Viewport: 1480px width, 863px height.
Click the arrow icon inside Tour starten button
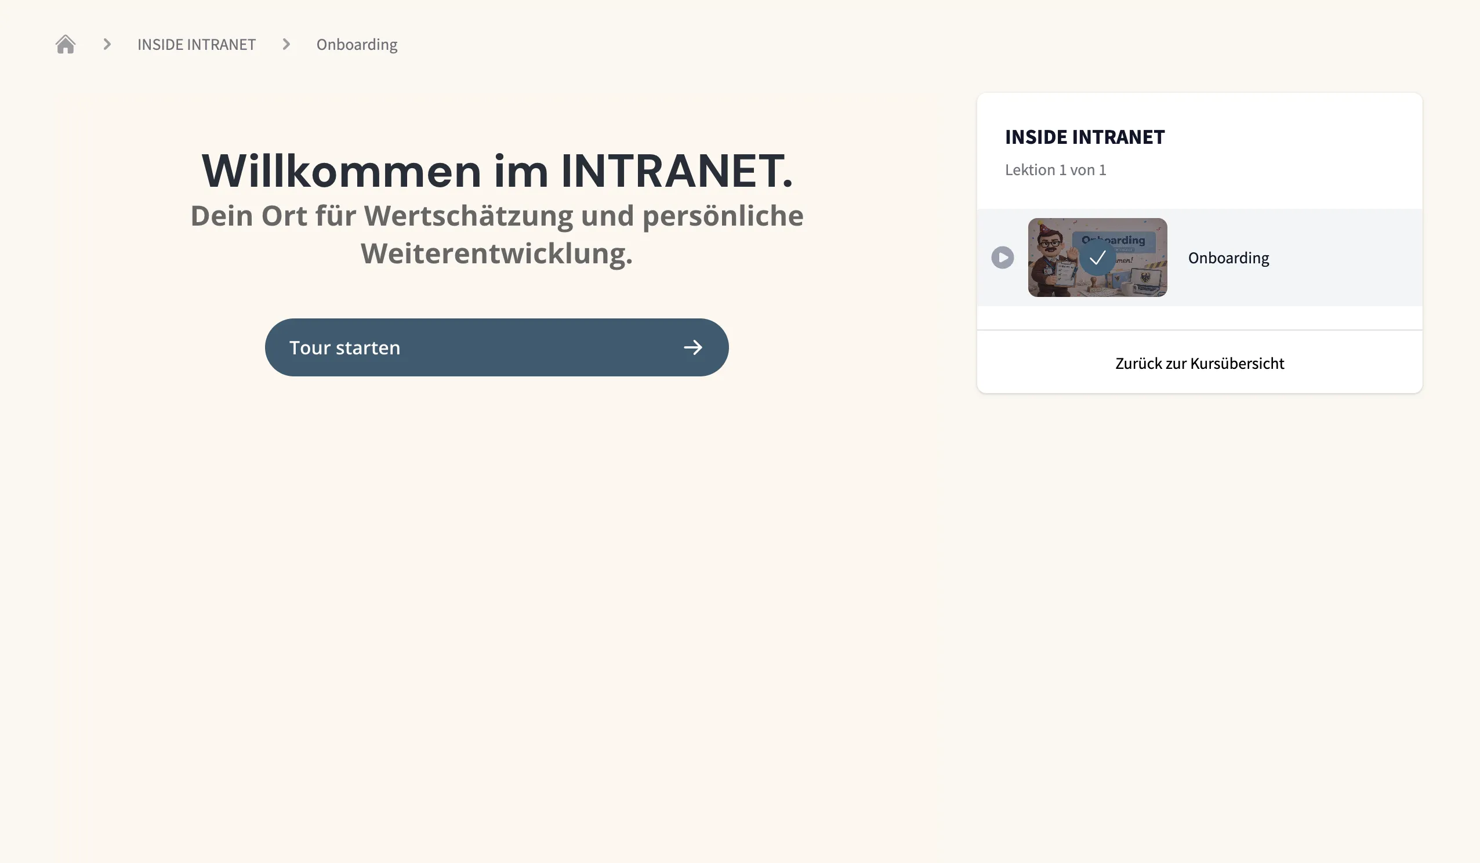[x=694, y=347]
